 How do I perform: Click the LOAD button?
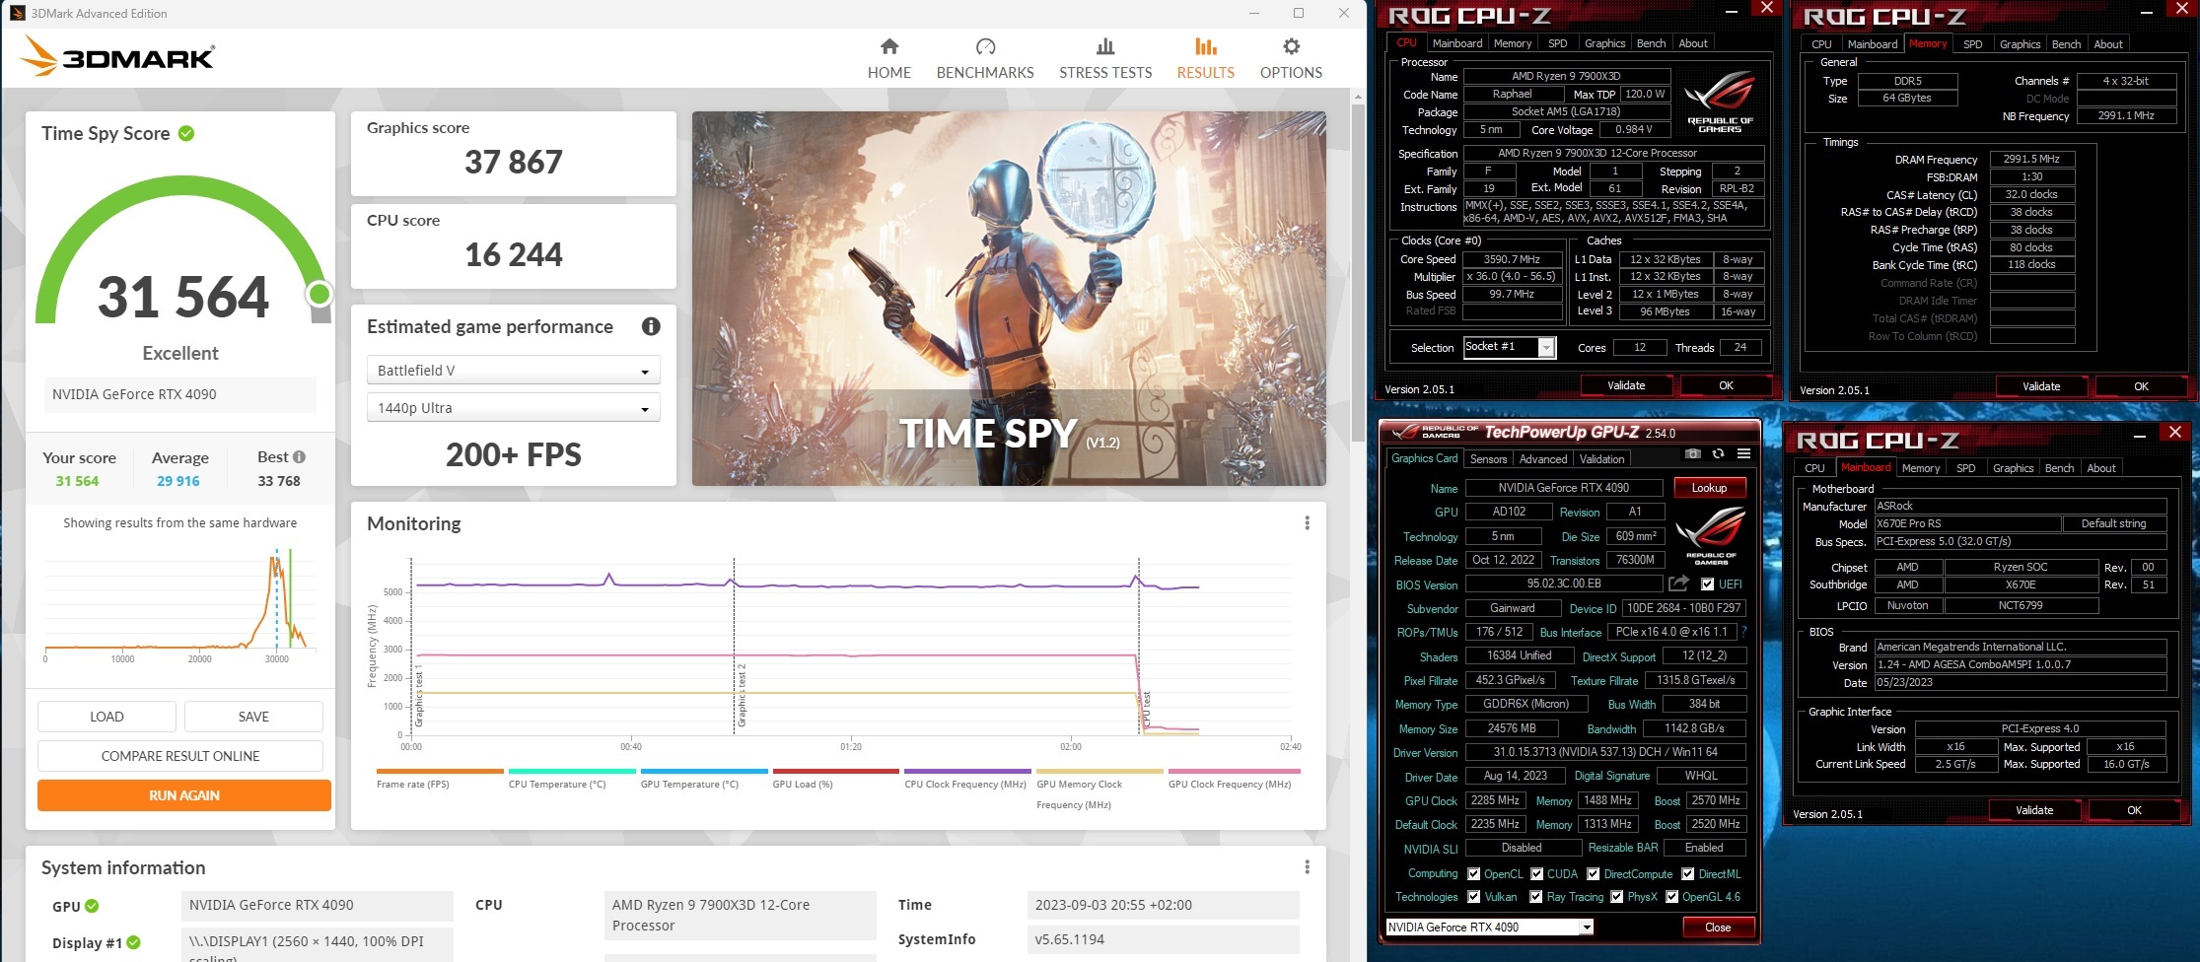point(106,717)
